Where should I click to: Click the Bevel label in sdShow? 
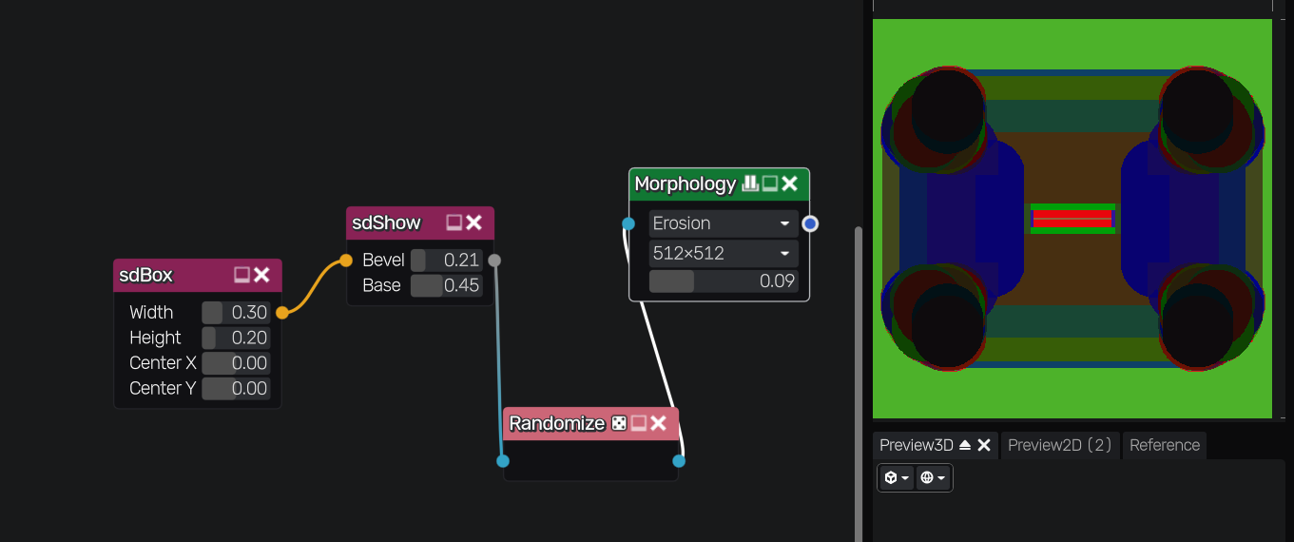click(x=383, y=261)
